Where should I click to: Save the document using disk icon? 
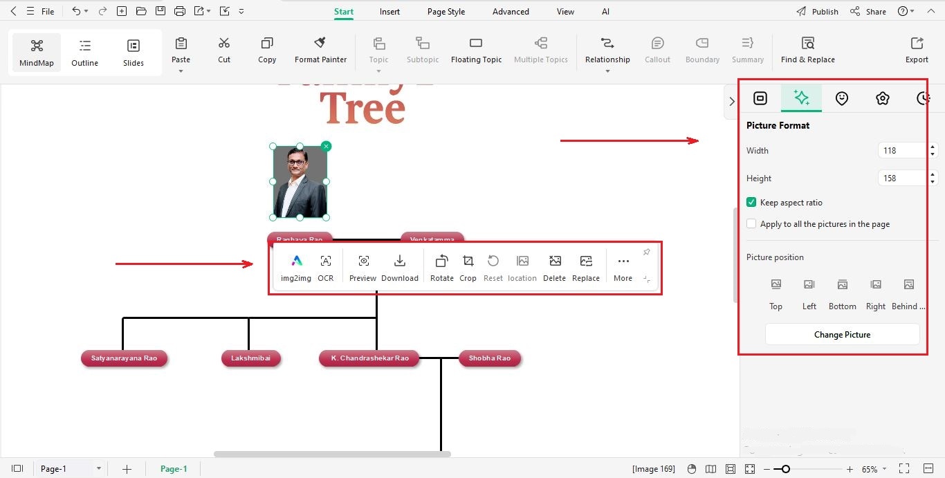[160, 11]
